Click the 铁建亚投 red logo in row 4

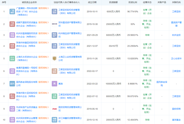tap(12, 46)
